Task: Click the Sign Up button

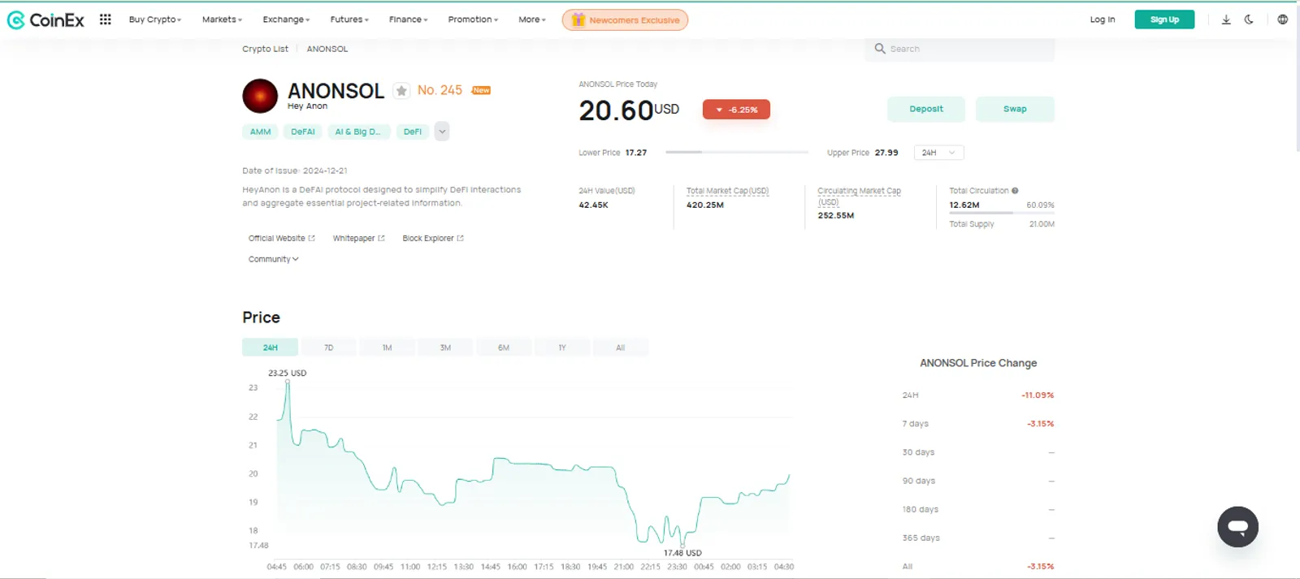Action: pos(1164,19)
